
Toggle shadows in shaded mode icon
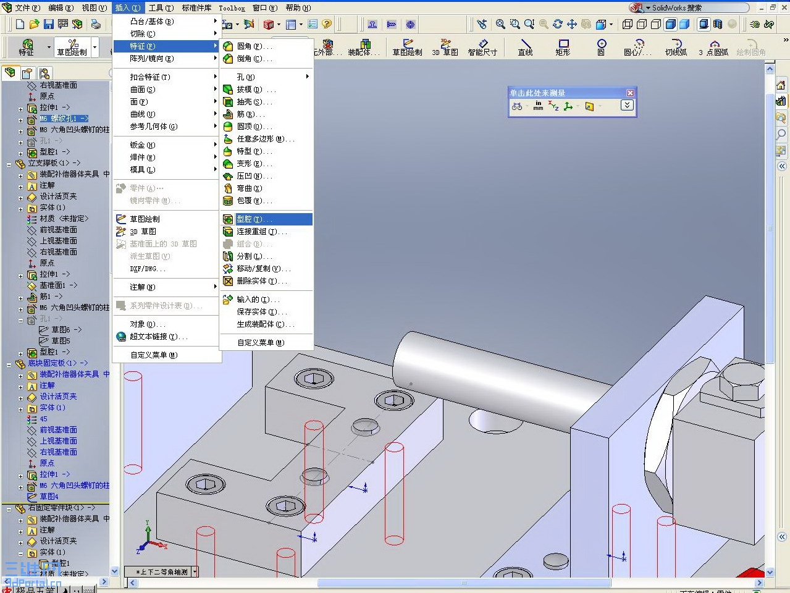point(704,24)
